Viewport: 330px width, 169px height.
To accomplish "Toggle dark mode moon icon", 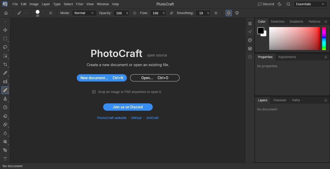I will tap(280, 4).
